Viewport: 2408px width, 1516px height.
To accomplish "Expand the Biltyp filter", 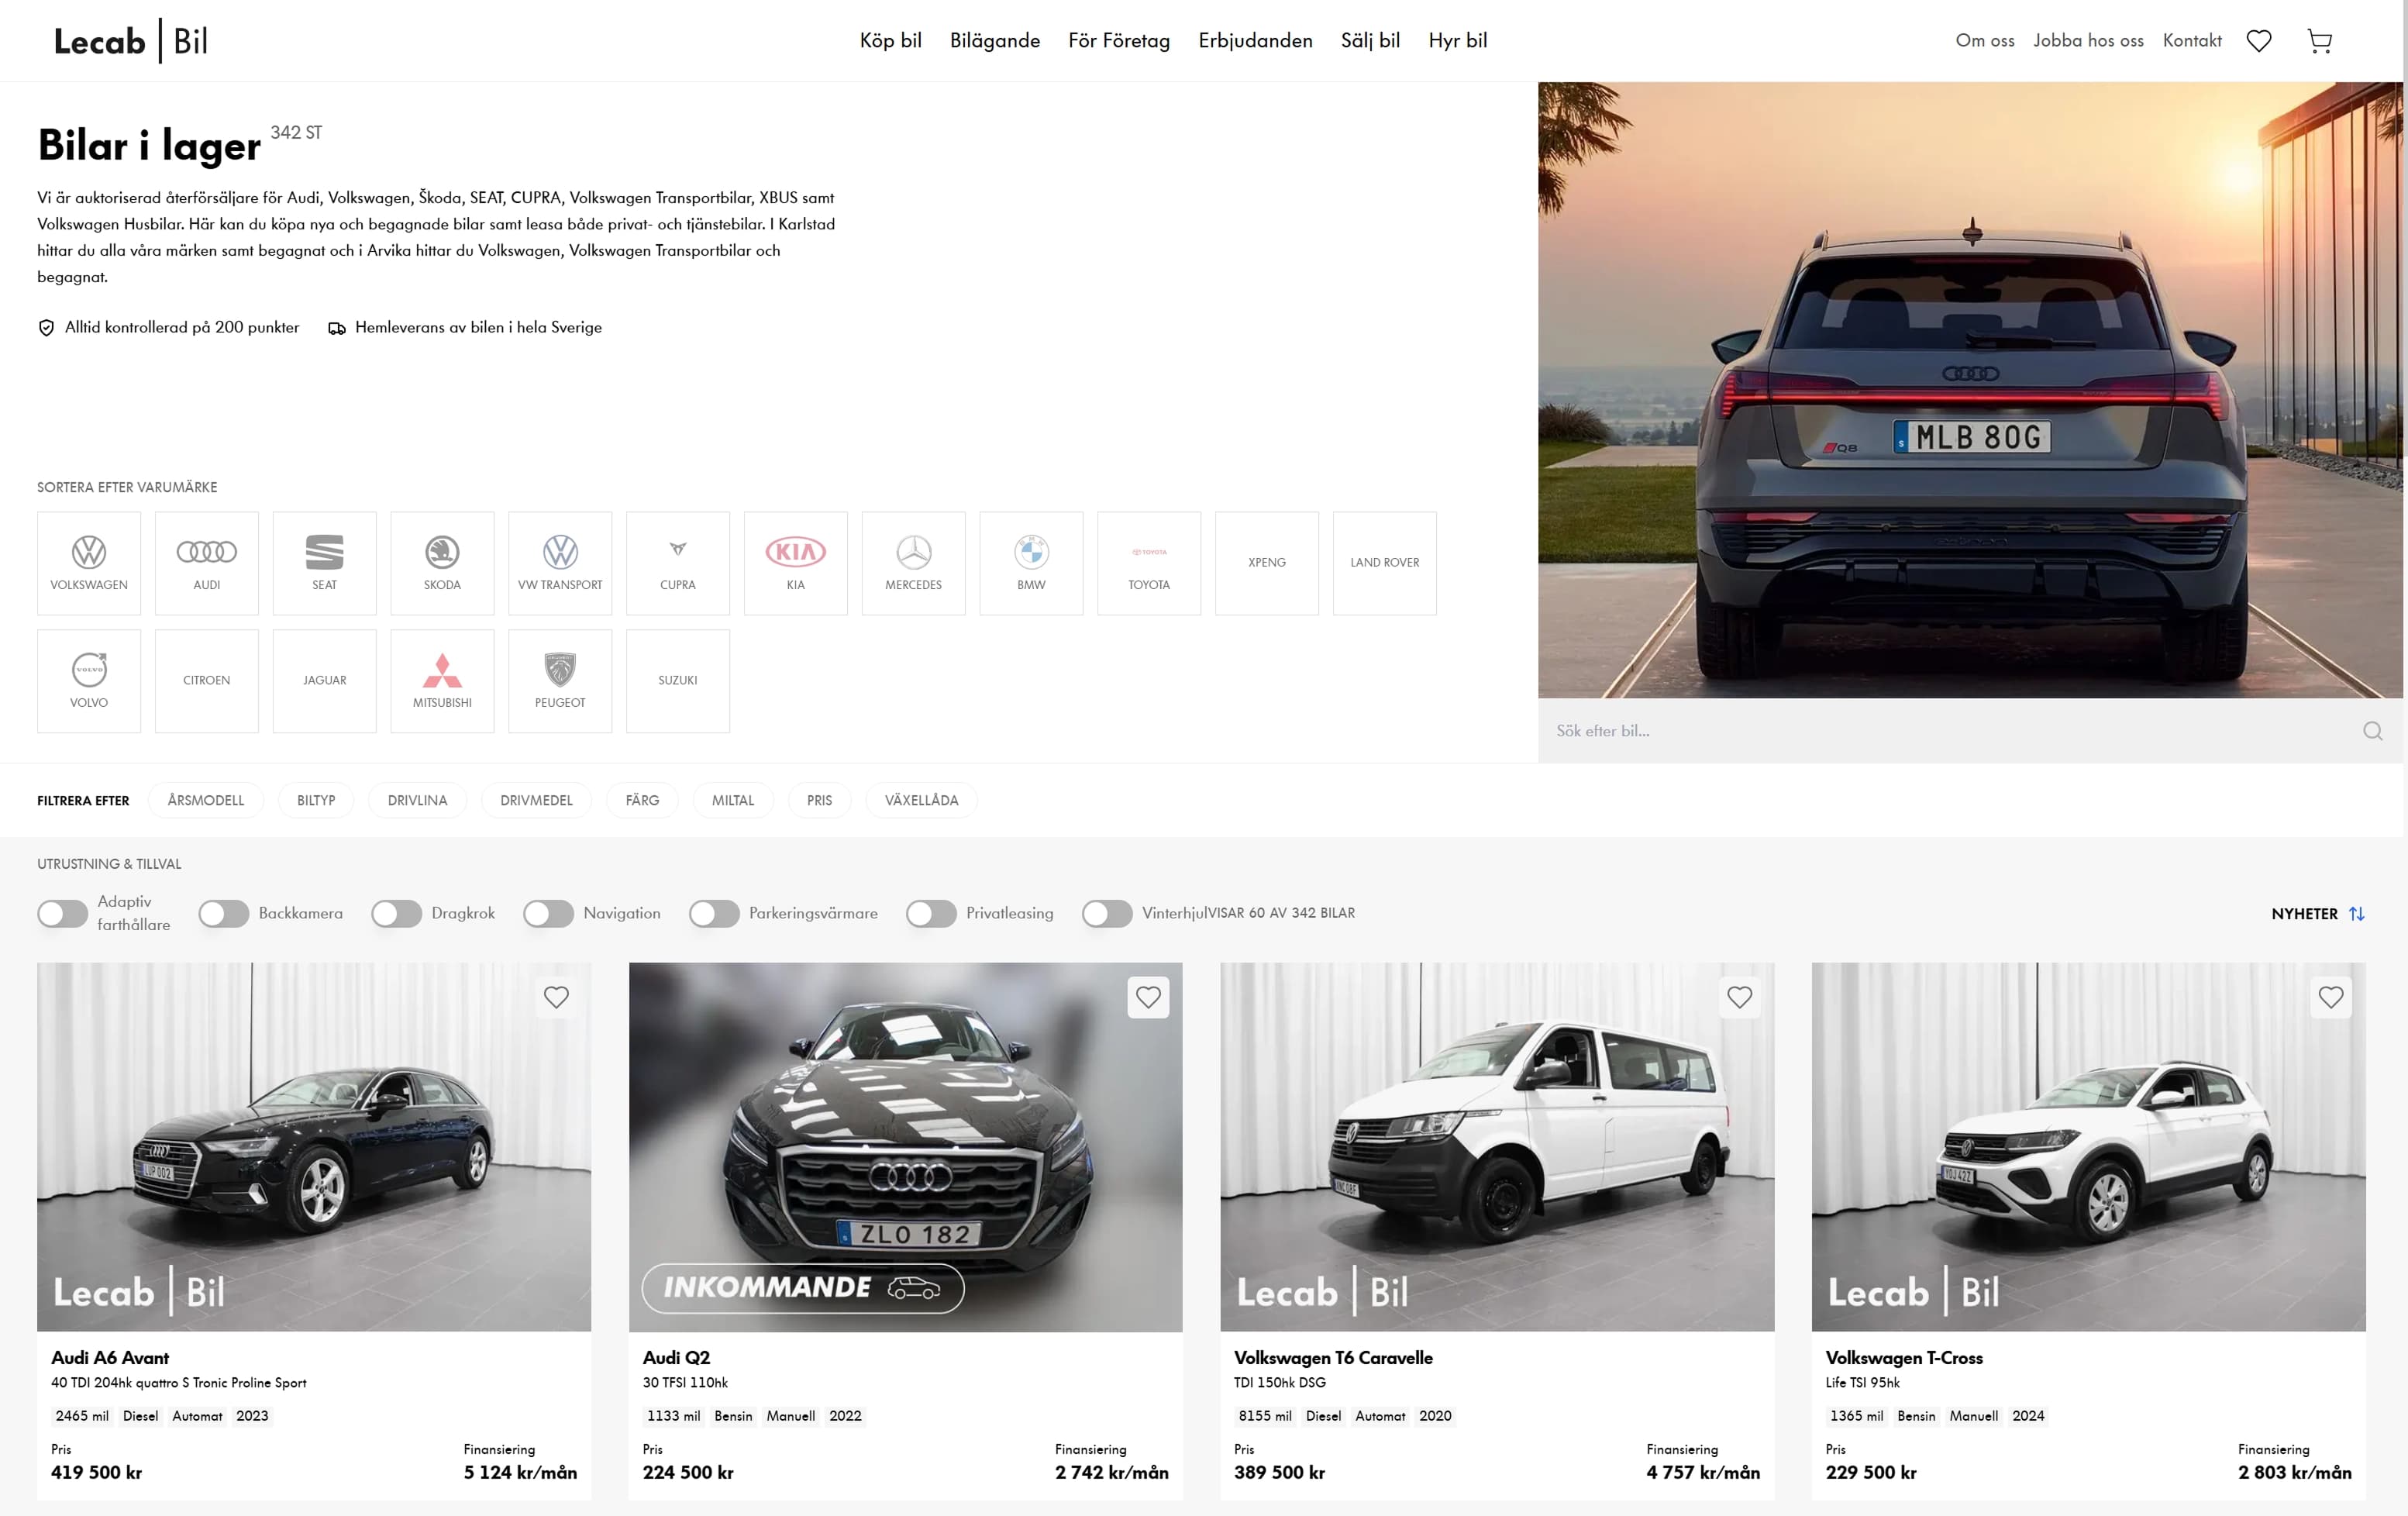I will coord(316,800).
